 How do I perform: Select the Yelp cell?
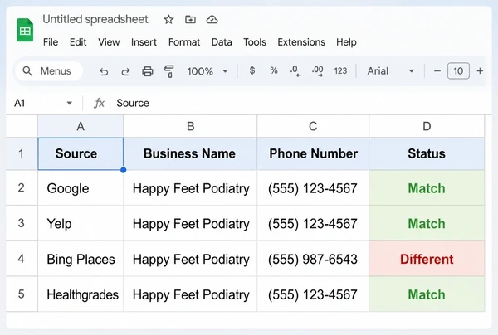tap(81, 223)
